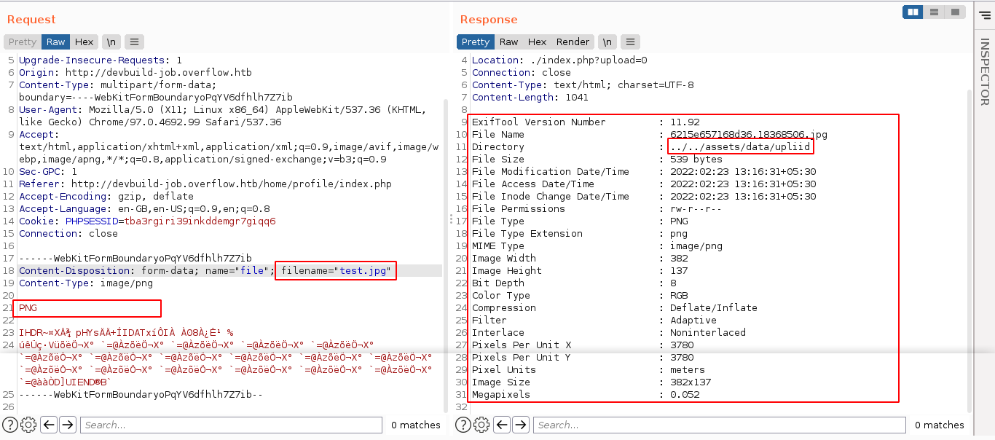This screenshot has height=440, width=995.
Task: Open the Hex tab in Request
Action: click(x=84, y=42)
